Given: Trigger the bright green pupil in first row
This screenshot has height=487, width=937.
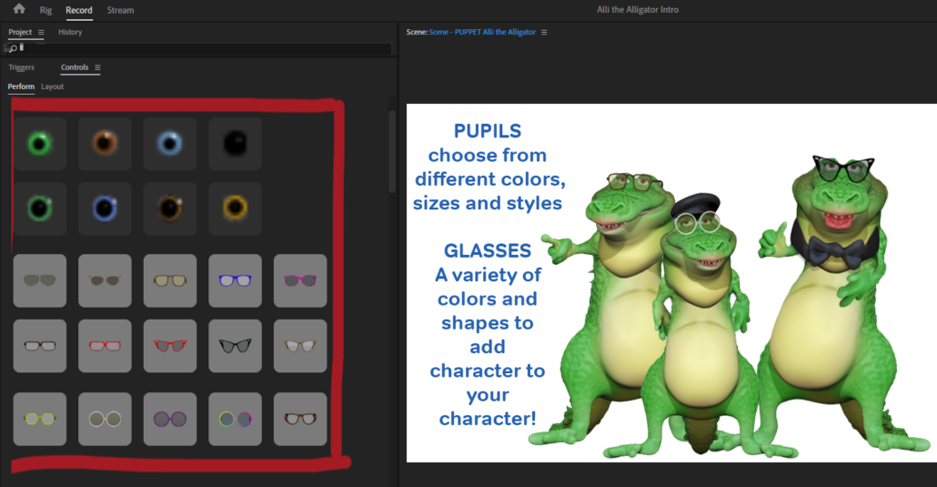Looking at the screenshot, I should [39, 144].
